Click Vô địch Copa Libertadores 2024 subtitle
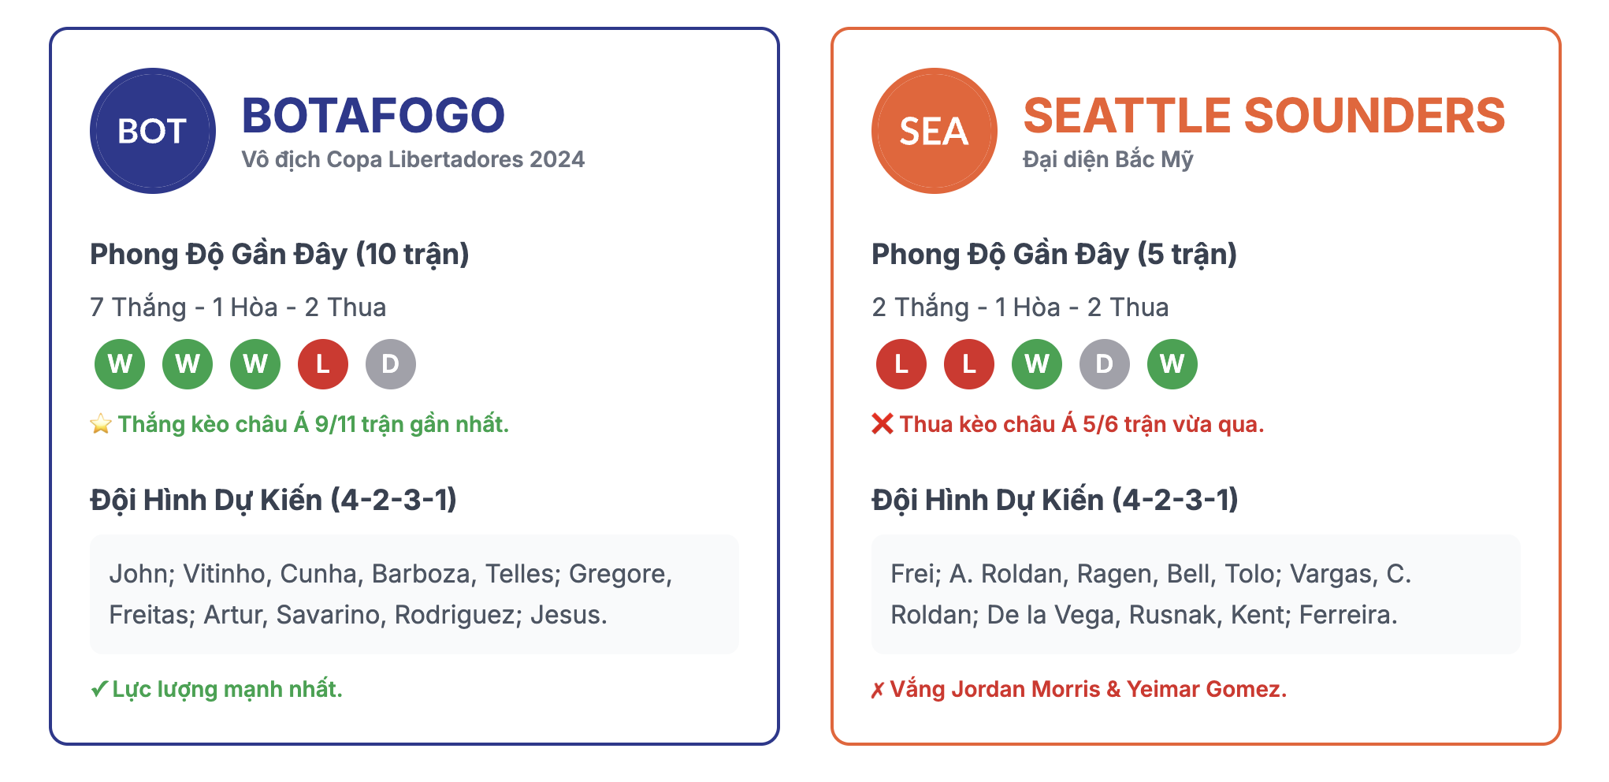 coord(413,159)
